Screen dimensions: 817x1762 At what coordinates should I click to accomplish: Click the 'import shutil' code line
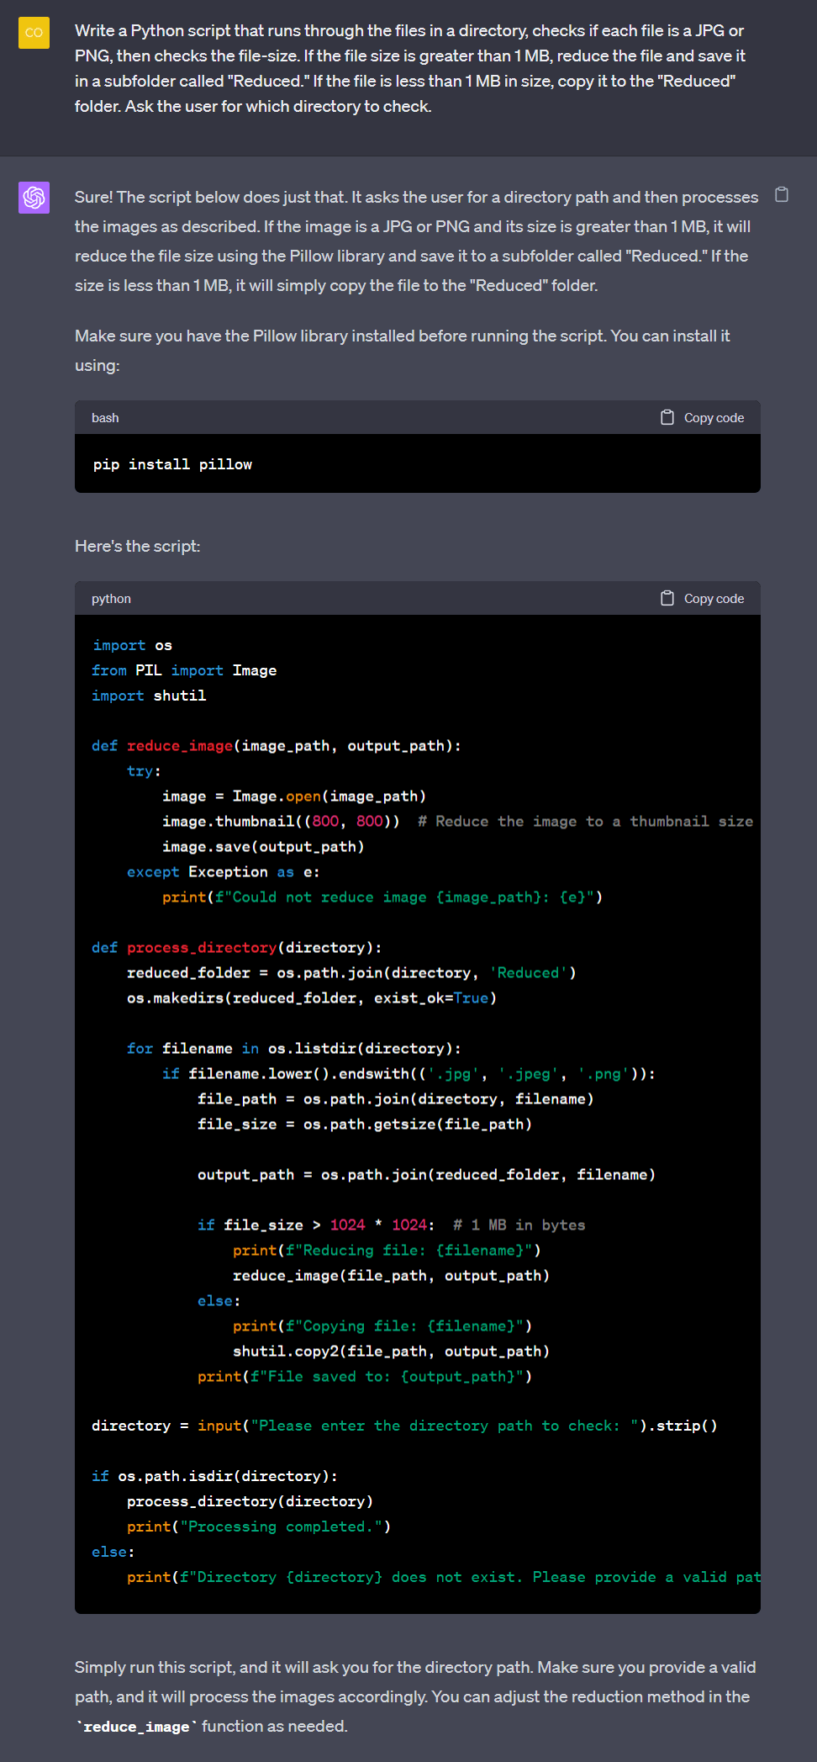(149, 696)
